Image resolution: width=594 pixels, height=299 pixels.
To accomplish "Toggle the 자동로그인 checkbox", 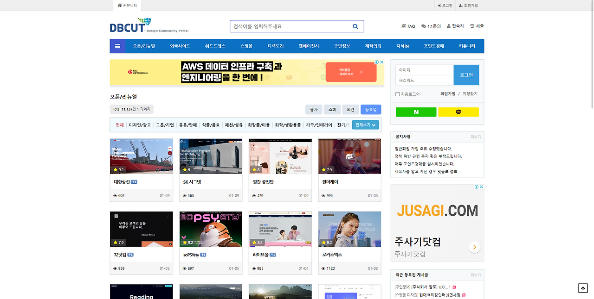I will coord(398,94).
